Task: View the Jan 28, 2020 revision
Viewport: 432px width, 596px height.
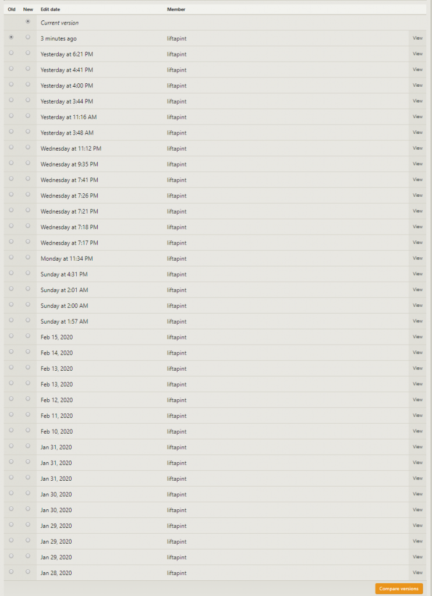Action: pyautogui.click(x=417, y=572)
